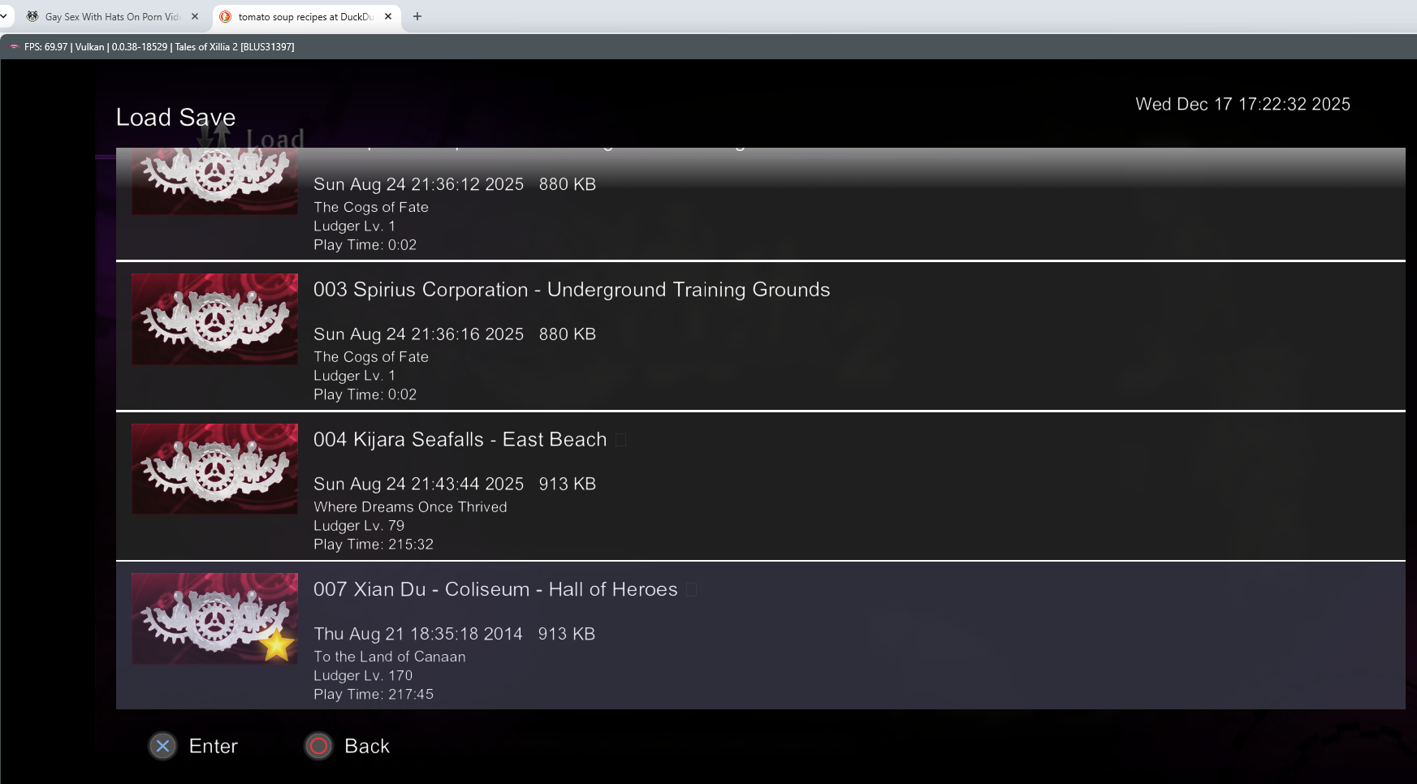Click 'Ludger Lv. 79' level text

pos(359,525)
